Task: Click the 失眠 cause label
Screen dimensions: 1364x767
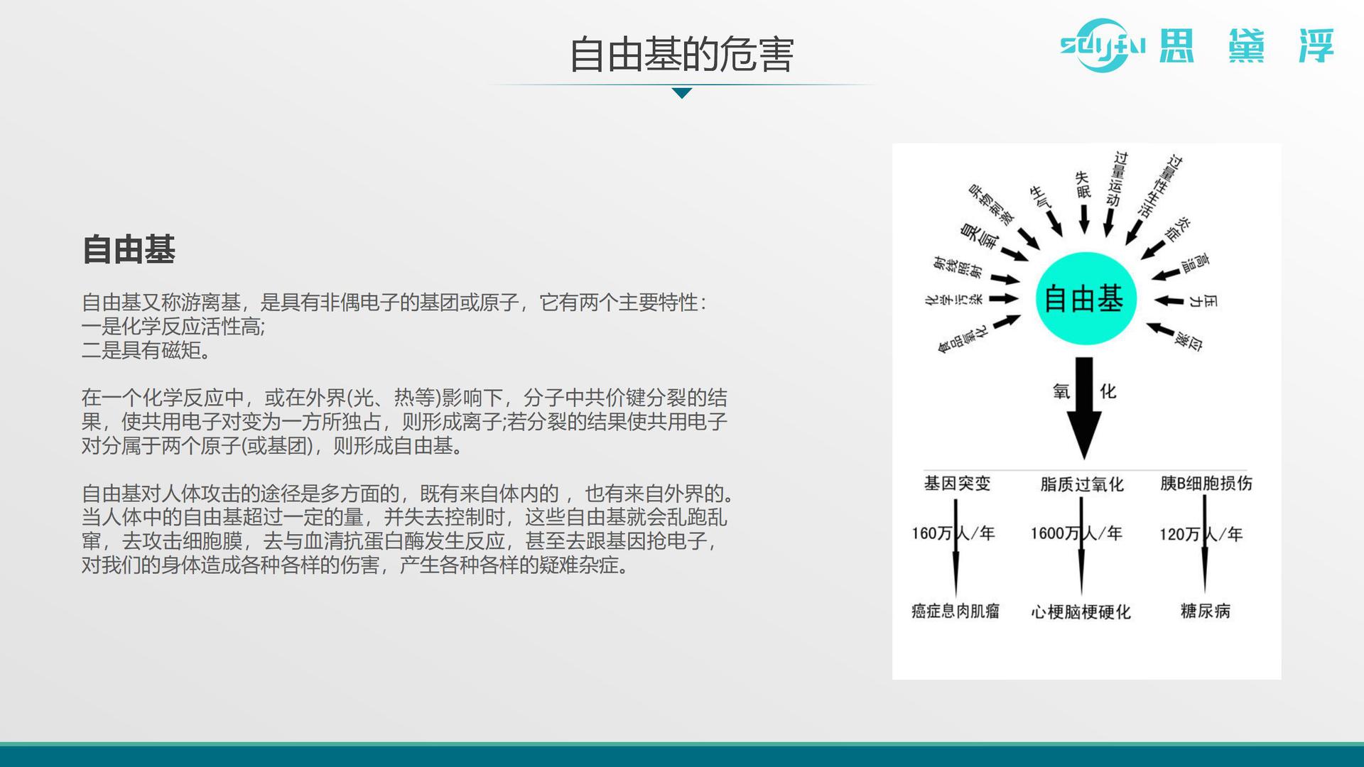Action: click(x=1083, y=185)
